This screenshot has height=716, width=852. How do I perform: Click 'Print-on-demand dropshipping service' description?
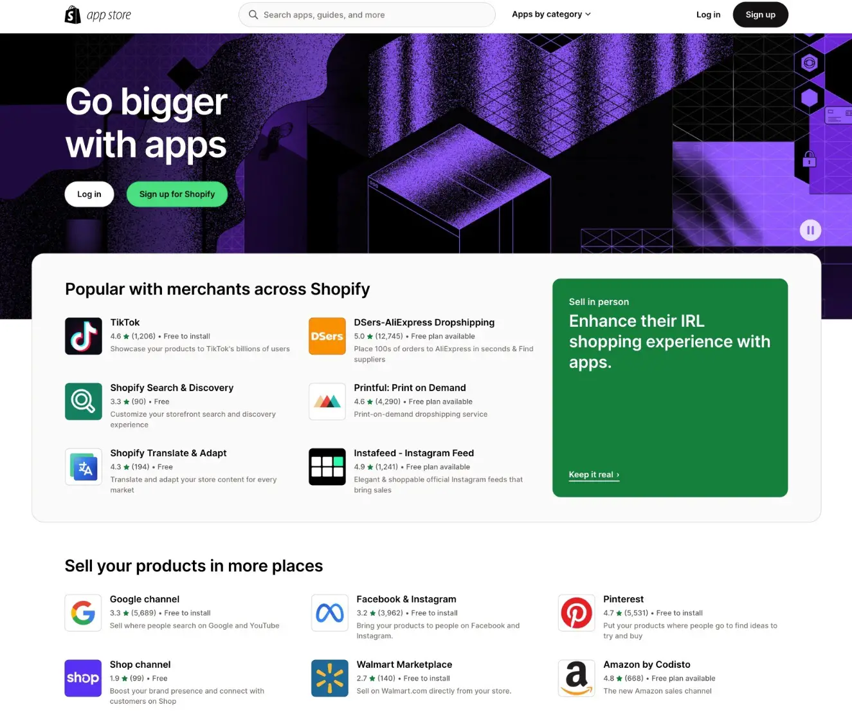click(x=421, y=414)
